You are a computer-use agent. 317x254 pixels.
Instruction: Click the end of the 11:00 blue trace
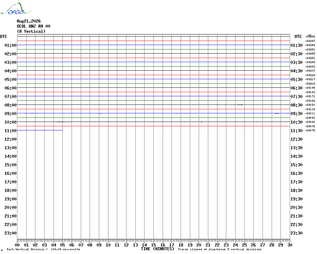coord(62,130)
